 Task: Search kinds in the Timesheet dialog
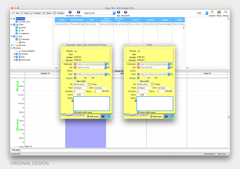pos(109,74)
